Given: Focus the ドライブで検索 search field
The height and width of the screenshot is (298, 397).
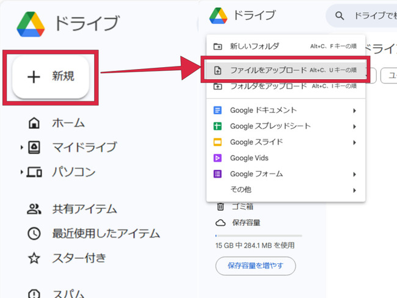Looking at the screenshot, I should (362, 16).
